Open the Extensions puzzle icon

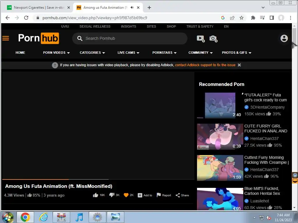[253, 18]
